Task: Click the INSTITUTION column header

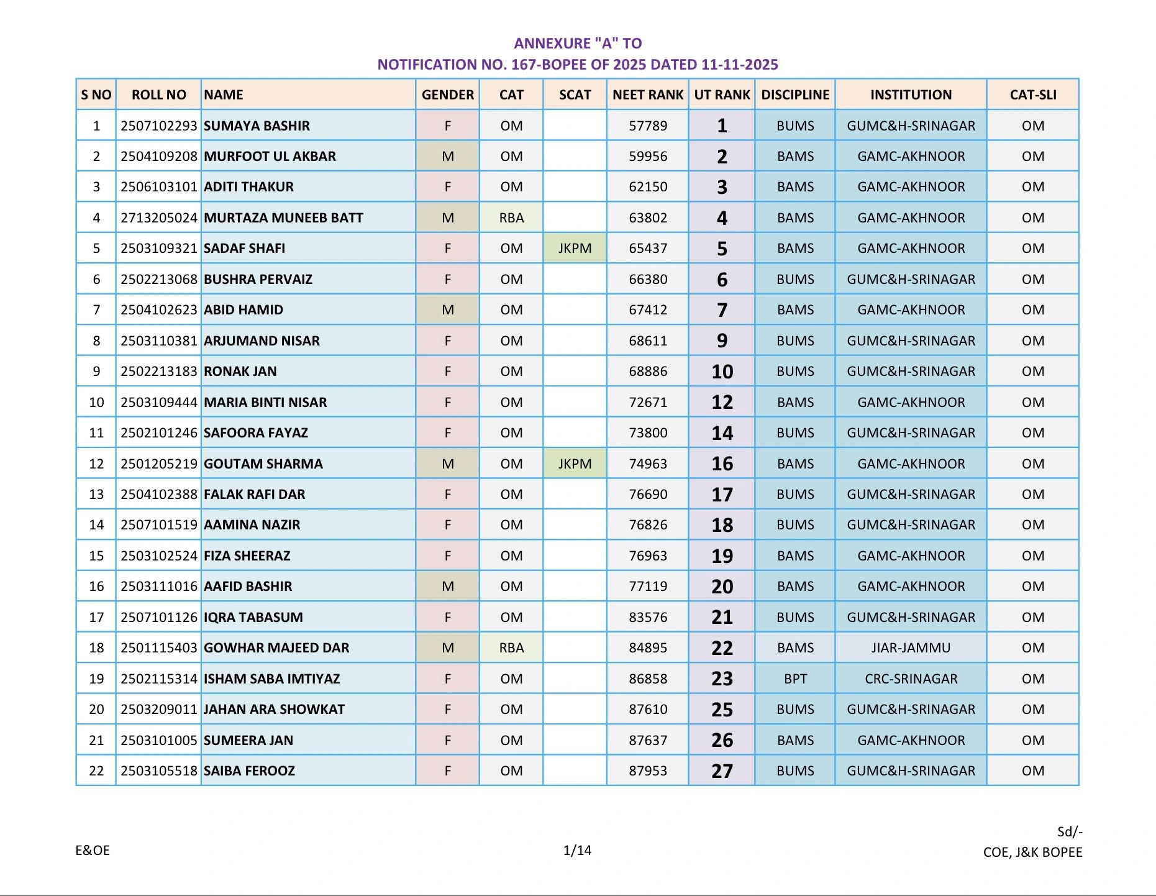Action: (911, 94)
